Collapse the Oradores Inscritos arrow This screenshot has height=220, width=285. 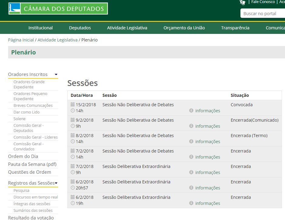point(56,74)
